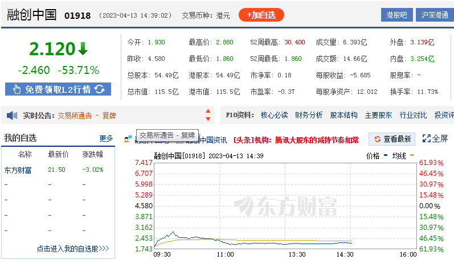
Task: Click watchlist change -3.02%
Action: tap(93, 170)
